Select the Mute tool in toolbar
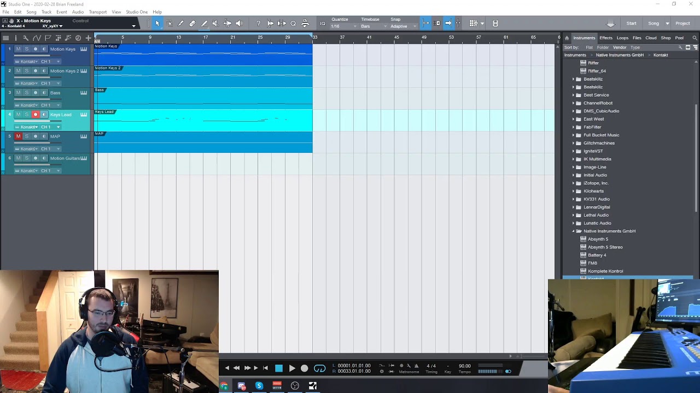The image size is (700, 393). coord(215,23)
